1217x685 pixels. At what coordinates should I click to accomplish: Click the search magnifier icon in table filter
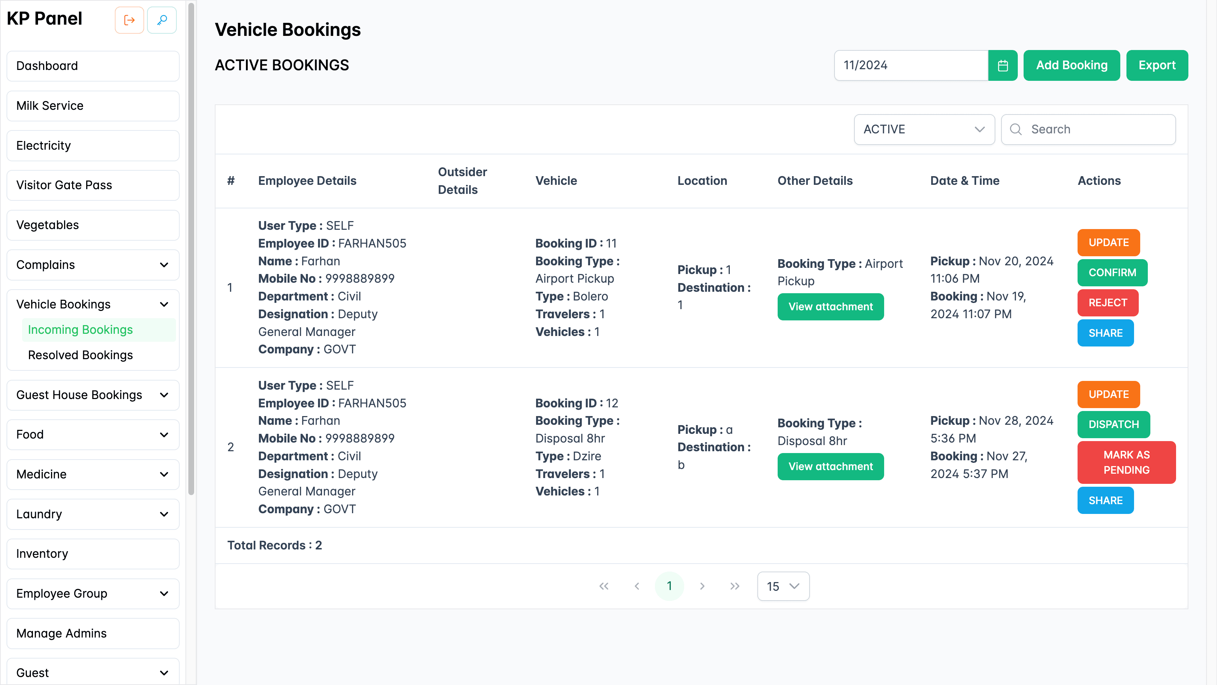(x=1016, y=129)
